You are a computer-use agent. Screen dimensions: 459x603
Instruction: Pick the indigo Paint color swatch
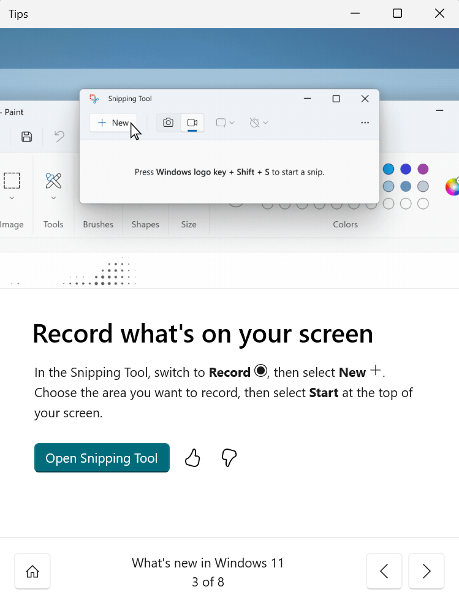click(x=406, y=169)
